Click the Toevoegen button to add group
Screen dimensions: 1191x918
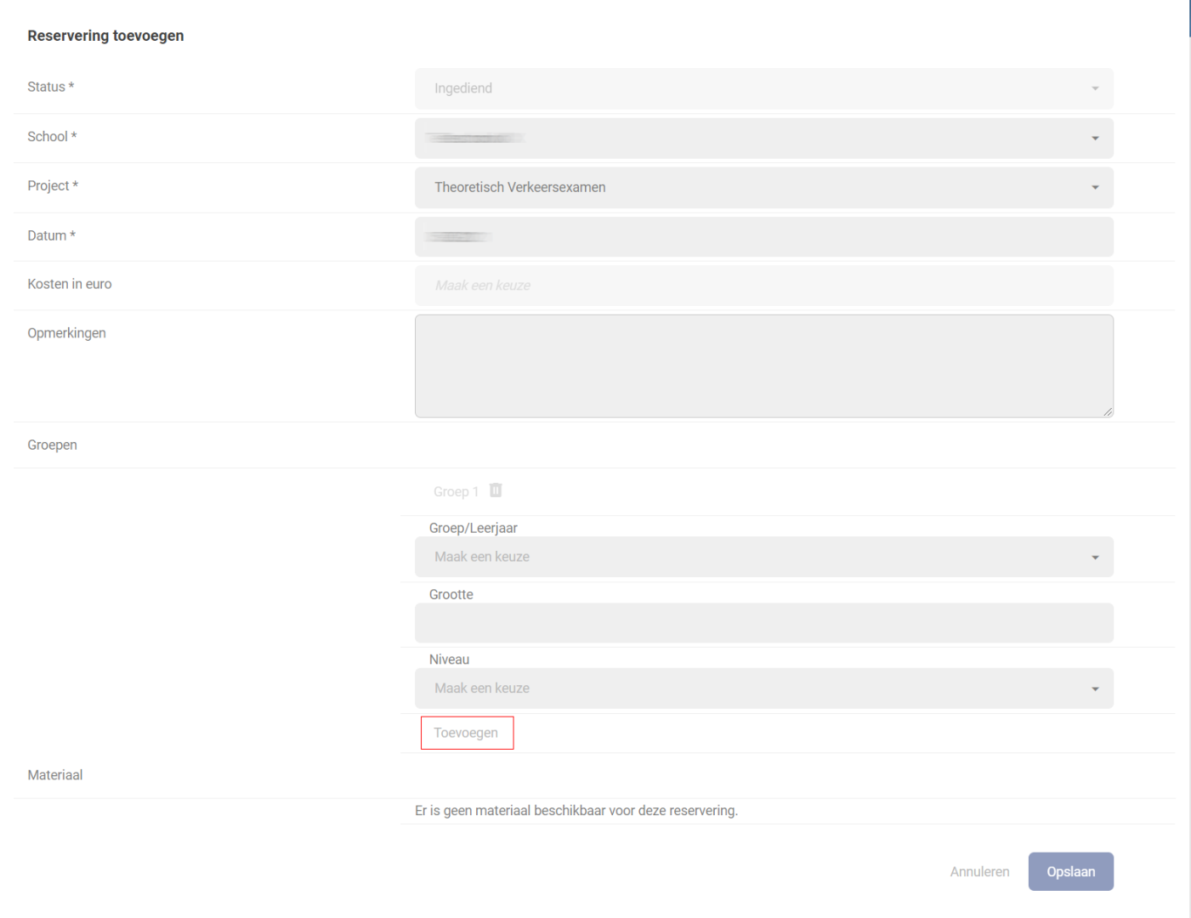click(467, 733)
